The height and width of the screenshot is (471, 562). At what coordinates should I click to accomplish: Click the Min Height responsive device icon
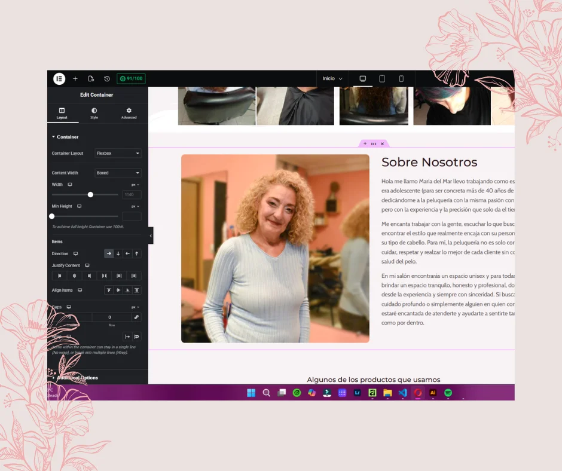(79, 206)
